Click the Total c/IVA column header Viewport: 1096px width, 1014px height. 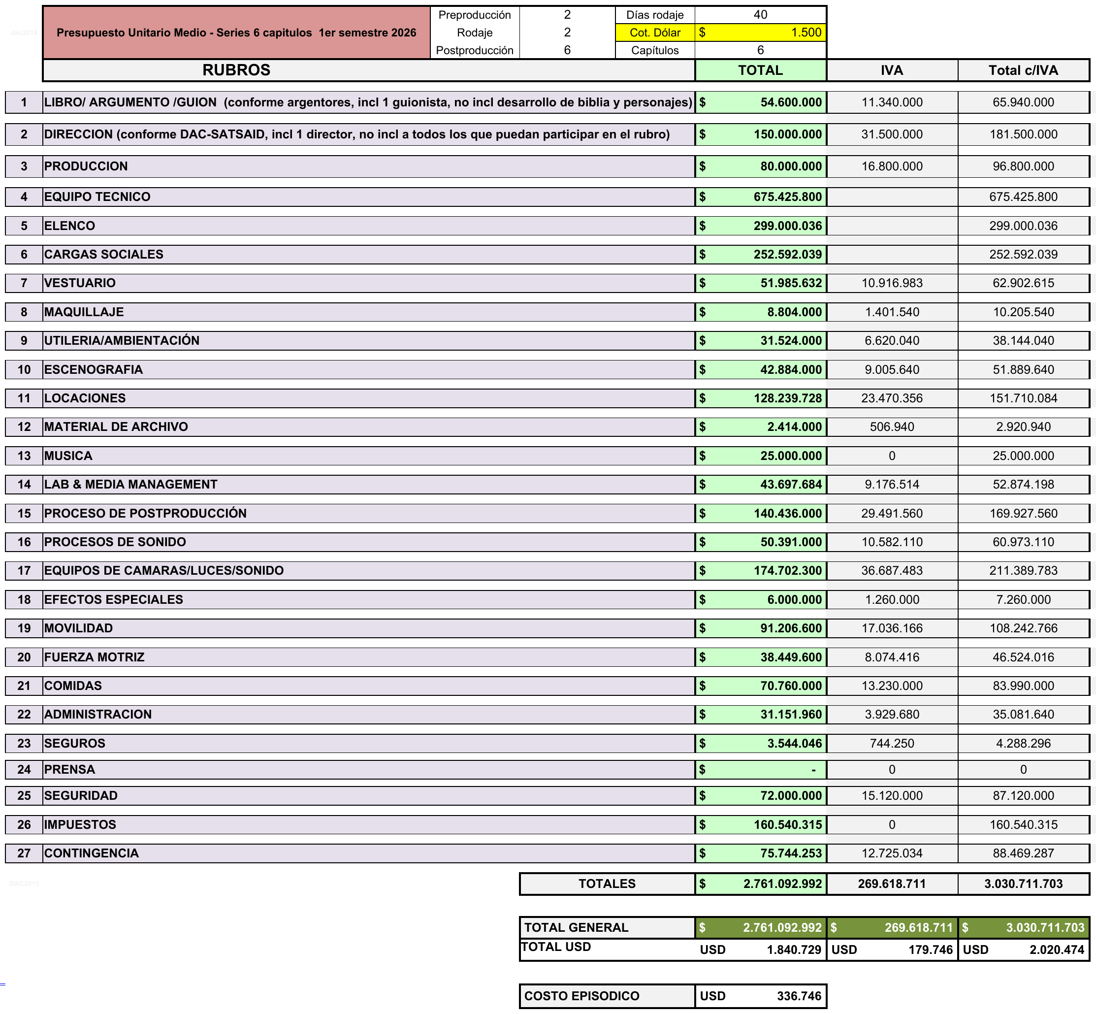coord(1023,70)
